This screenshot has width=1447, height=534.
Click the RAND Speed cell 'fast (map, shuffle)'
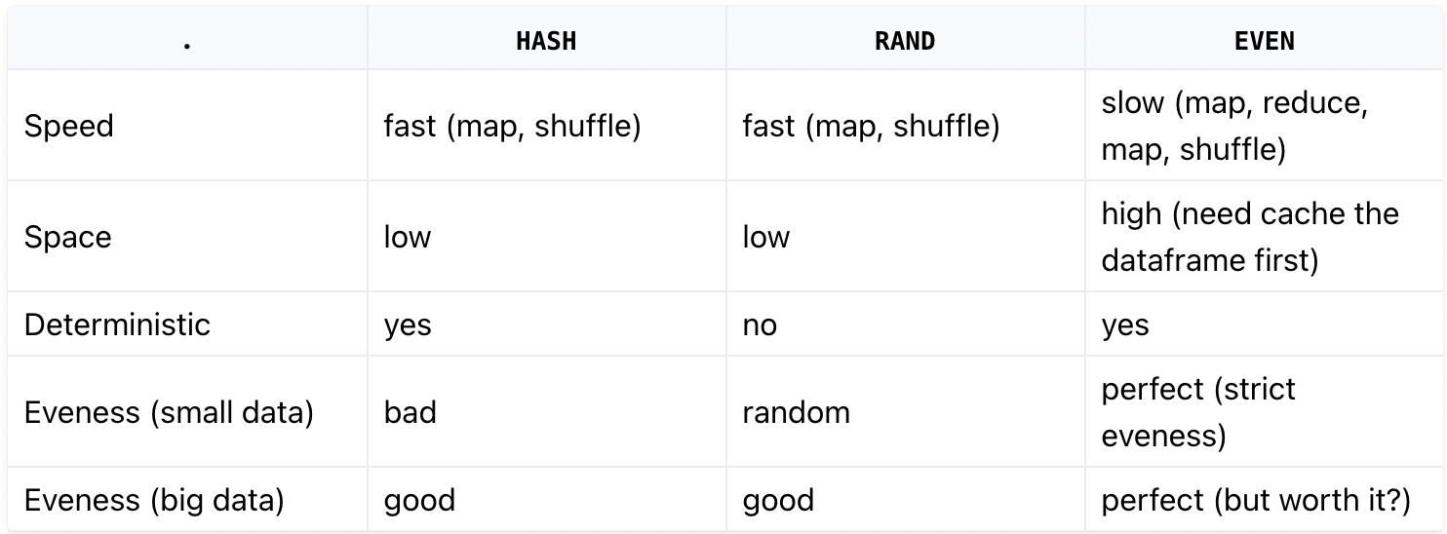(x=871, y=127)
